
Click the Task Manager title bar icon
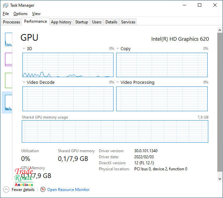(6, 5)
